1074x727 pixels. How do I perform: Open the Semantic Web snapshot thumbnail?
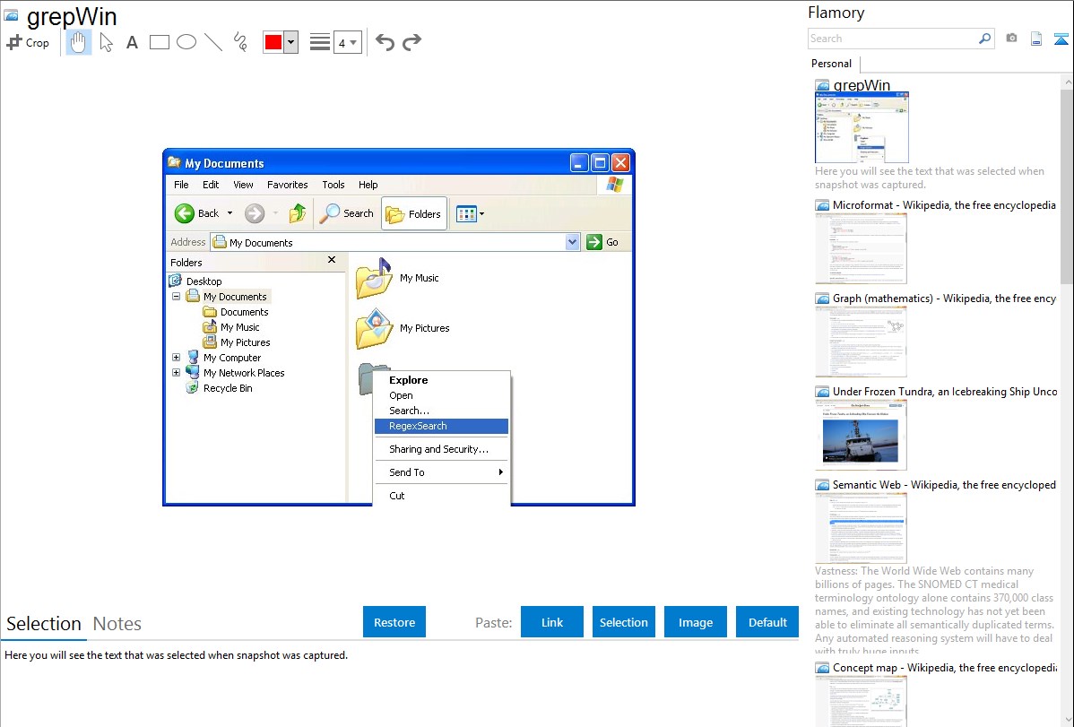point(861,528)
